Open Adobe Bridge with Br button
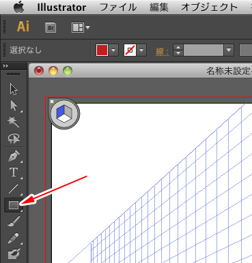This screenshot has height=263, width=252. 51,28
